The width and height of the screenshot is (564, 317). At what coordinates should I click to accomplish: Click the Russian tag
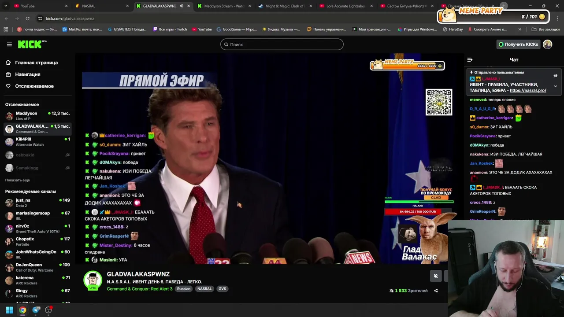[x=183, y=289]
